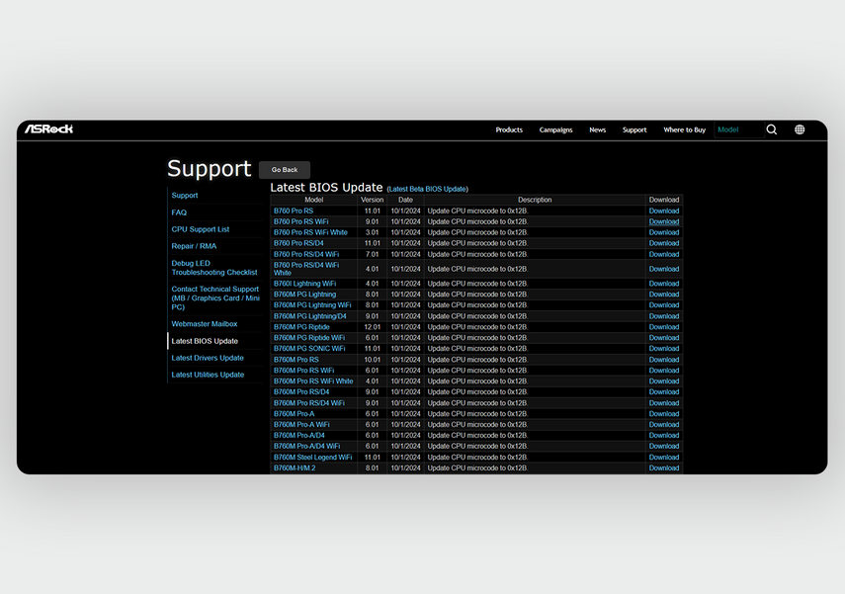Open B760M Pro RS WiFi model link
This screenshot has height=594, width=845.
[x=304, y=371]
